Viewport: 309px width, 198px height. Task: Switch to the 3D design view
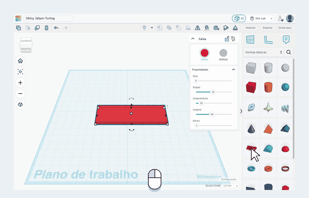[239, 19]
